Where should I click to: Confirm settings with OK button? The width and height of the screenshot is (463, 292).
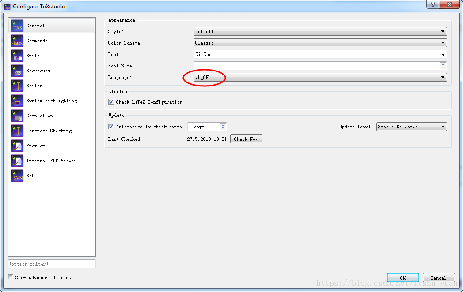pyautogui.click(x=403, y=278)
